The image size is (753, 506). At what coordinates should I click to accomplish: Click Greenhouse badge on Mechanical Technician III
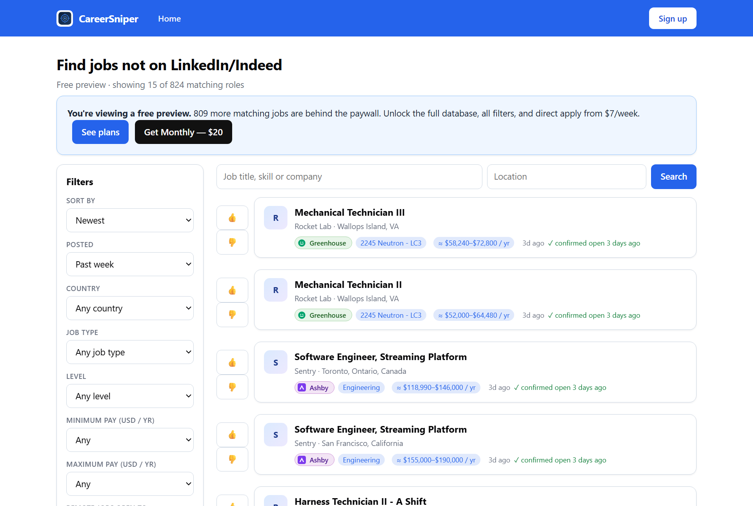(323, 243)
